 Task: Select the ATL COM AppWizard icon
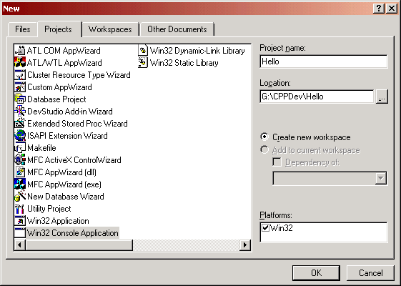coord(20,50)
